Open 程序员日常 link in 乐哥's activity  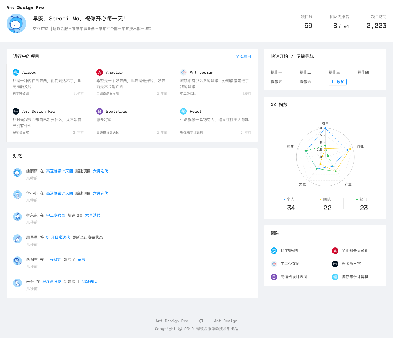pos(52,282)
